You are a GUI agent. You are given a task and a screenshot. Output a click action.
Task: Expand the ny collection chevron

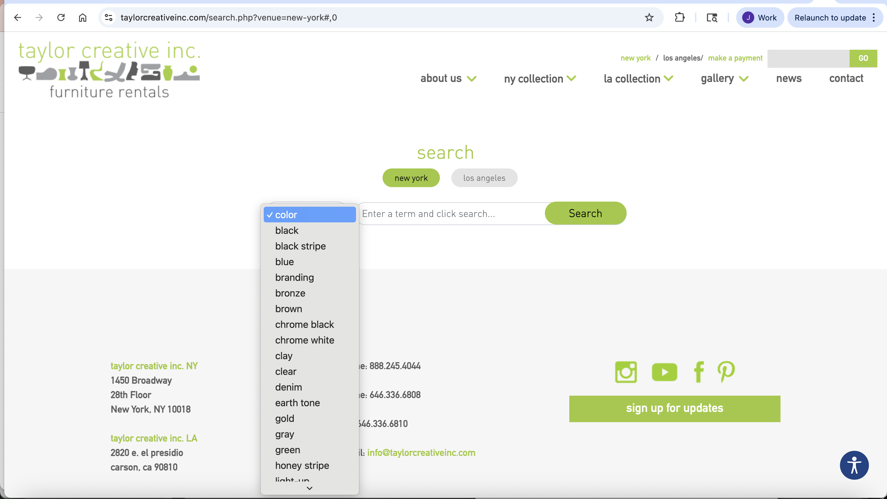pos(571,78)
